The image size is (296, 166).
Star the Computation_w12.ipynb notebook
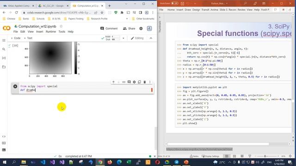click(x=61, y=26)
